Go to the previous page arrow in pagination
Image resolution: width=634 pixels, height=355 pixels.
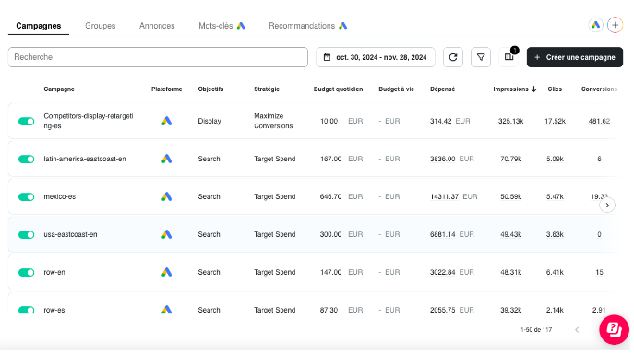click(x=577, y=330)
